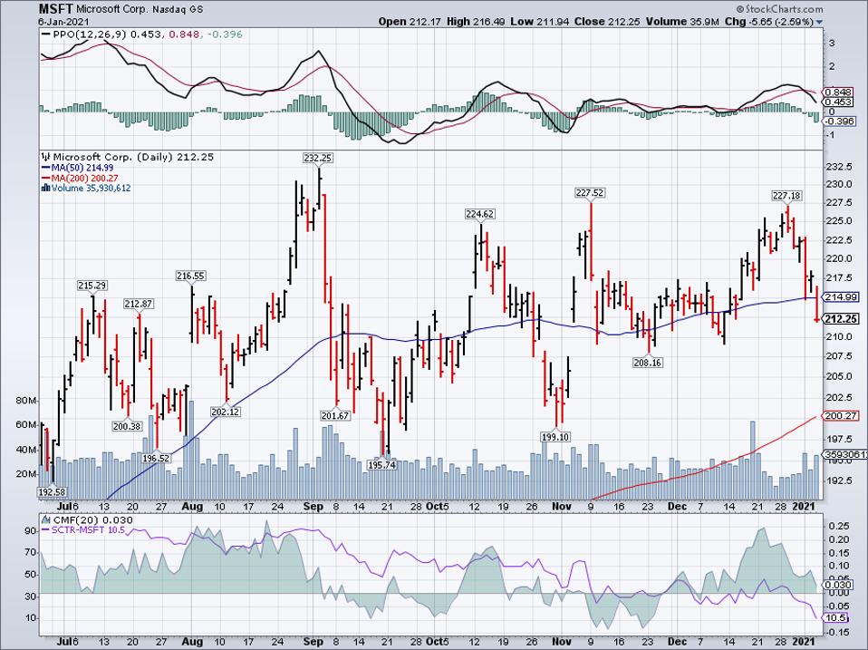This screenshot has height=650, width=868.
Task: Click the CMF(20) legend area icon
Action: coord(46,519)
